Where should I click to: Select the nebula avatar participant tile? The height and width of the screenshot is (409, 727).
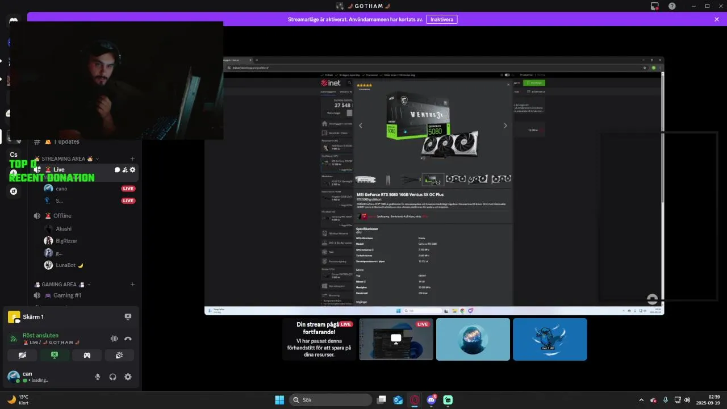pyautogui.click(x=473, y=339)
